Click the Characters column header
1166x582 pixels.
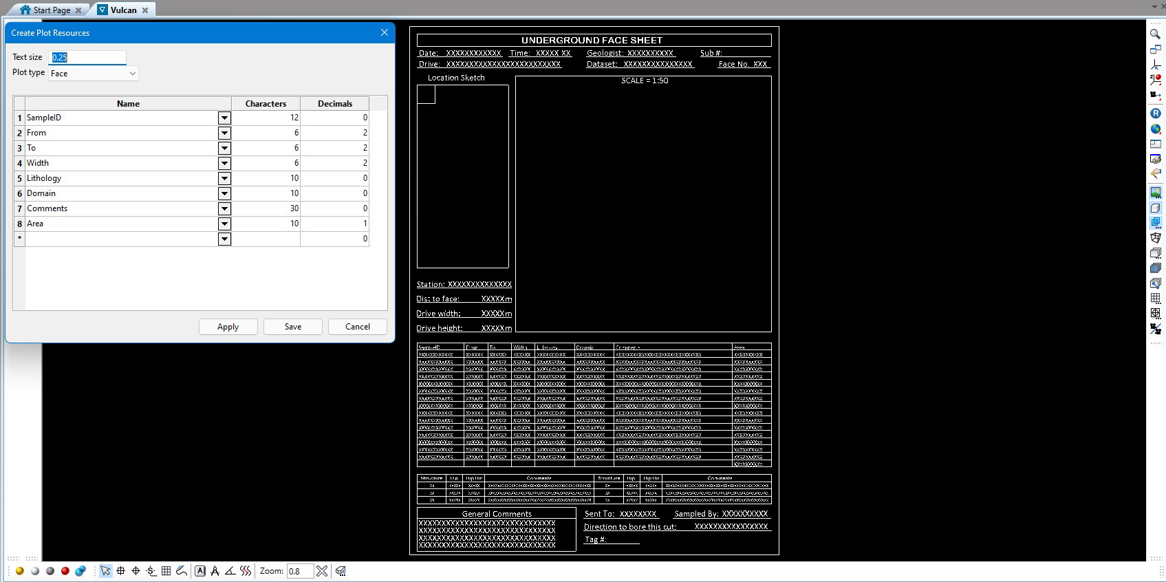[x=266, y=104]
